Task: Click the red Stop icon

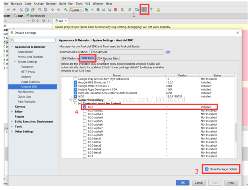Action: pos(115,10)
